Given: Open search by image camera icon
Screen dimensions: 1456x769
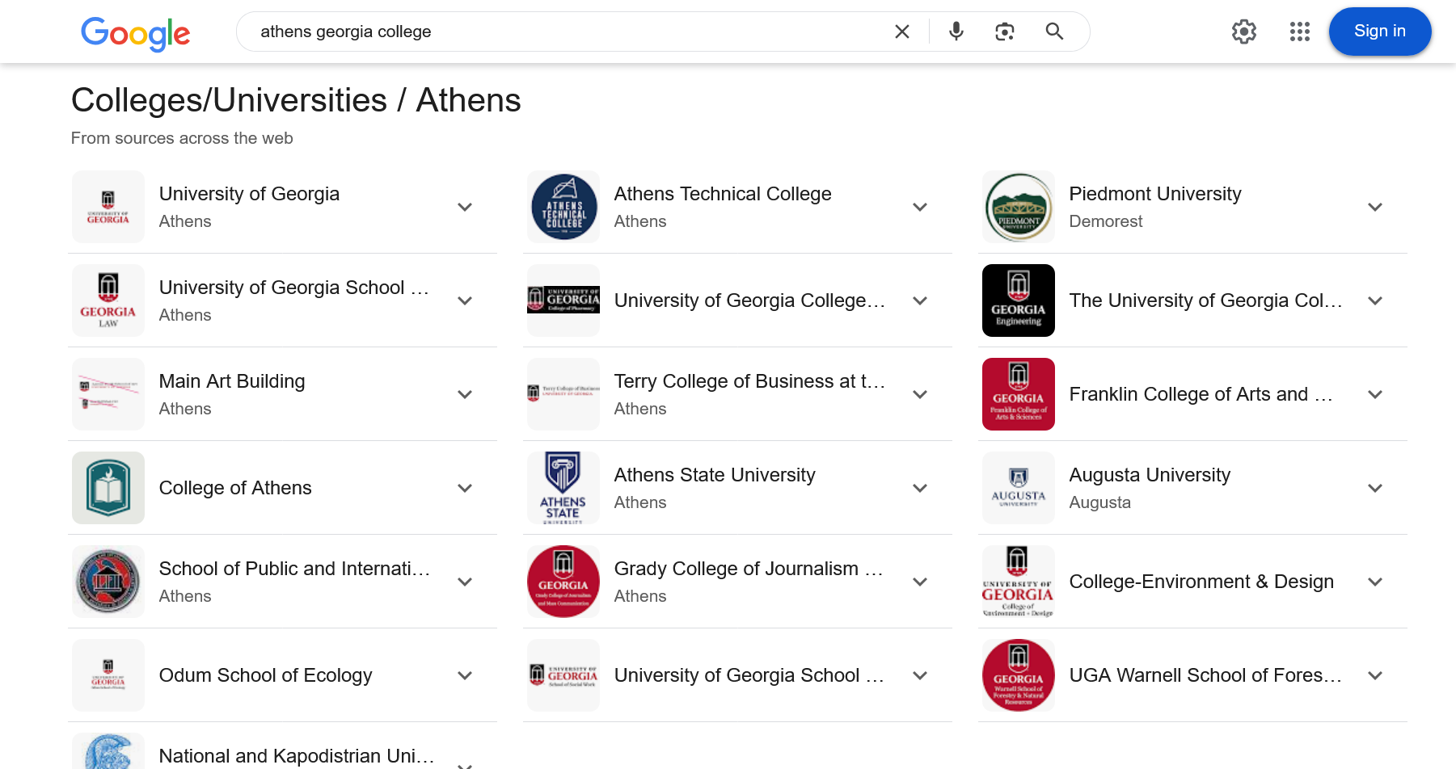Looking at the screenshot, I should pyautogui.click(x=1004, y=32).
